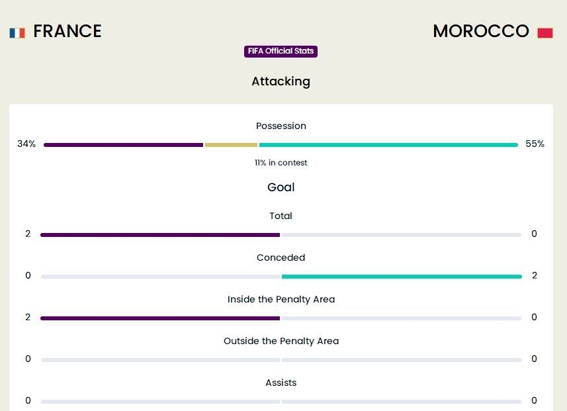The image size is (567, 411).
Task: Select the MOROCCO team name
Action: (x=481, y=31)
